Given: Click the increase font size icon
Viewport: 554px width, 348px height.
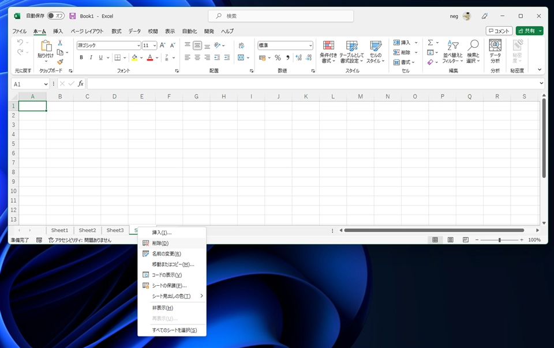Looking at the screenshot, I should [x=162, y=46].
